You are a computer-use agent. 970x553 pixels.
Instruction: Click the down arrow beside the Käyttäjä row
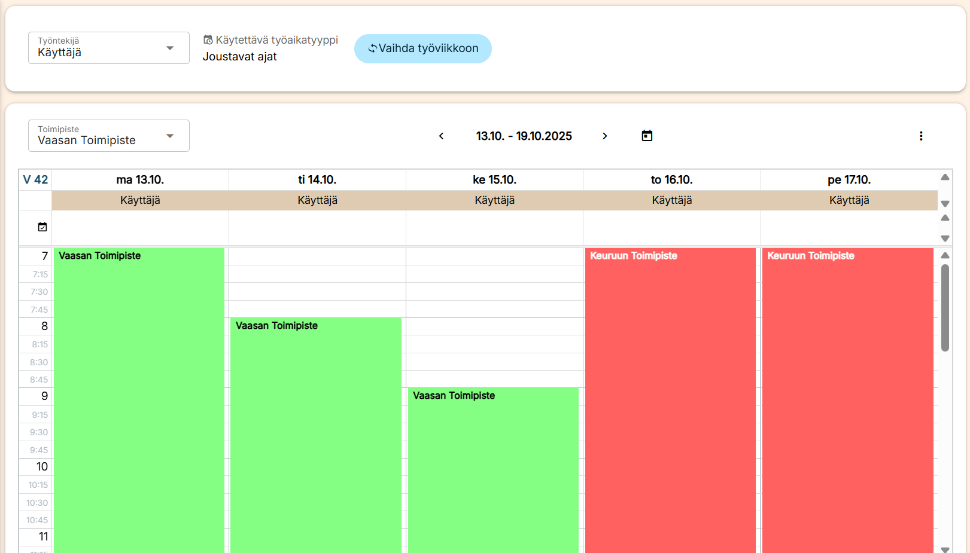coord(945,204)
